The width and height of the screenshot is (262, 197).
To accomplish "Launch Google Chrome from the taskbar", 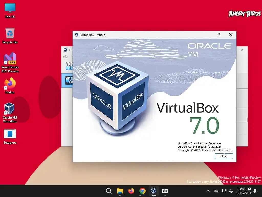I will [x=142, y=191].
